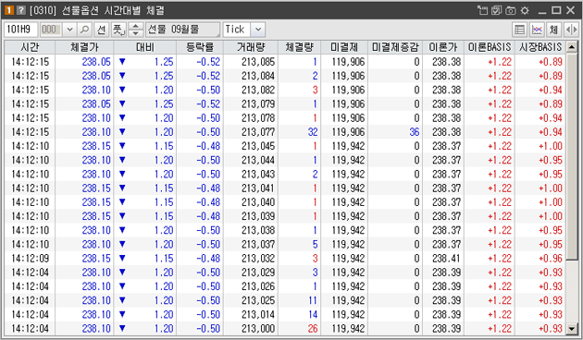
Task: Click the 시장BASIS column header
Action: pyautogui.click(x=540, y=47)
